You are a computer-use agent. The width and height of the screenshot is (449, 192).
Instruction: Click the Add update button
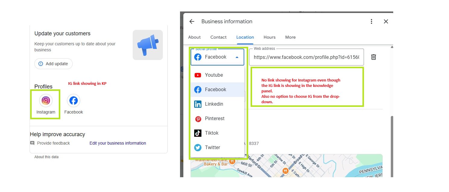click(53, 64)
